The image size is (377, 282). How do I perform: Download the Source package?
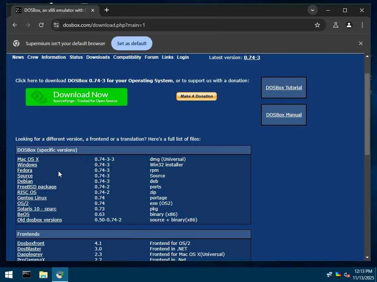[25, 176]
